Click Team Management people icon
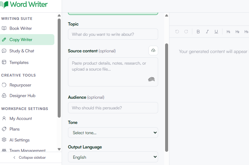Image resolution: width=249 pixels, height=165 pixels. click(4, 150)
